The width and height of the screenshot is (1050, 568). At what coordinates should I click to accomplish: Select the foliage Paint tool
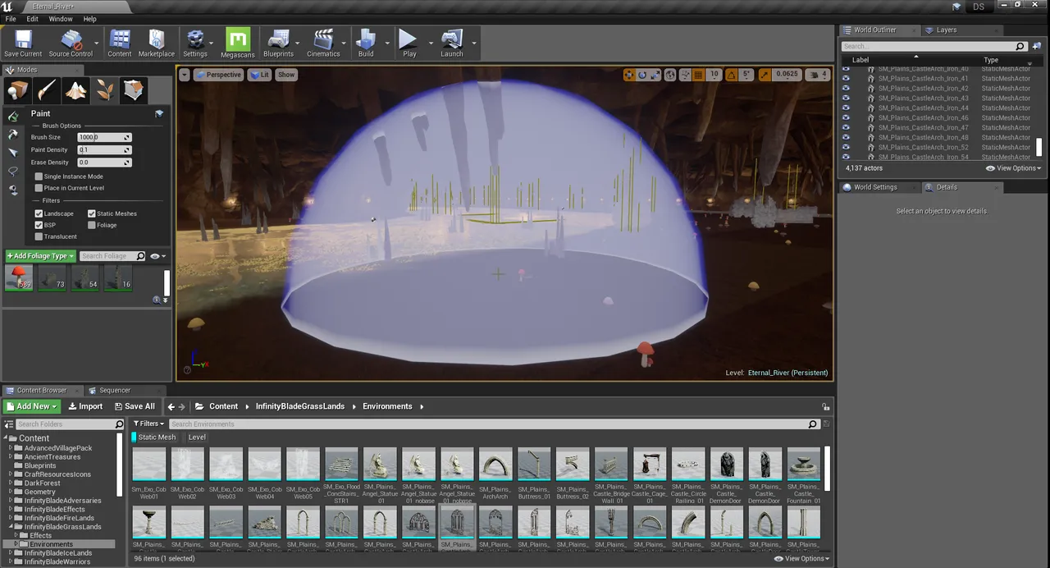(x=13, y=117)
